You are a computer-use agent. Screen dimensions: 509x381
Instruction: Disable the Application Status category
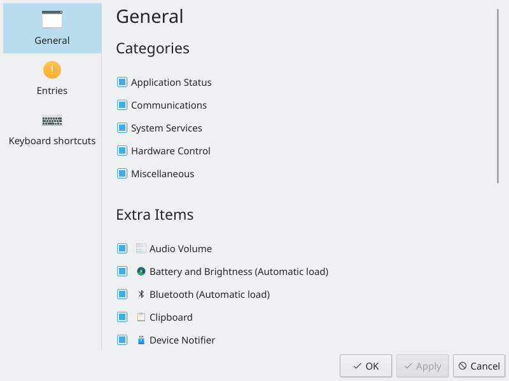pyautogui.click(x=122, y=82)
